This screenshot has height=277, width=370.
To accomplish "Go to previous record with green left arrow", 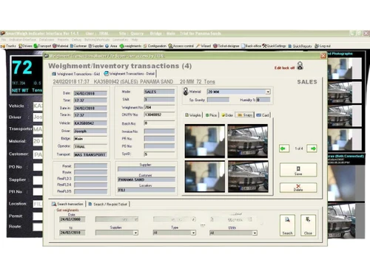I will (x=284, y=148).
